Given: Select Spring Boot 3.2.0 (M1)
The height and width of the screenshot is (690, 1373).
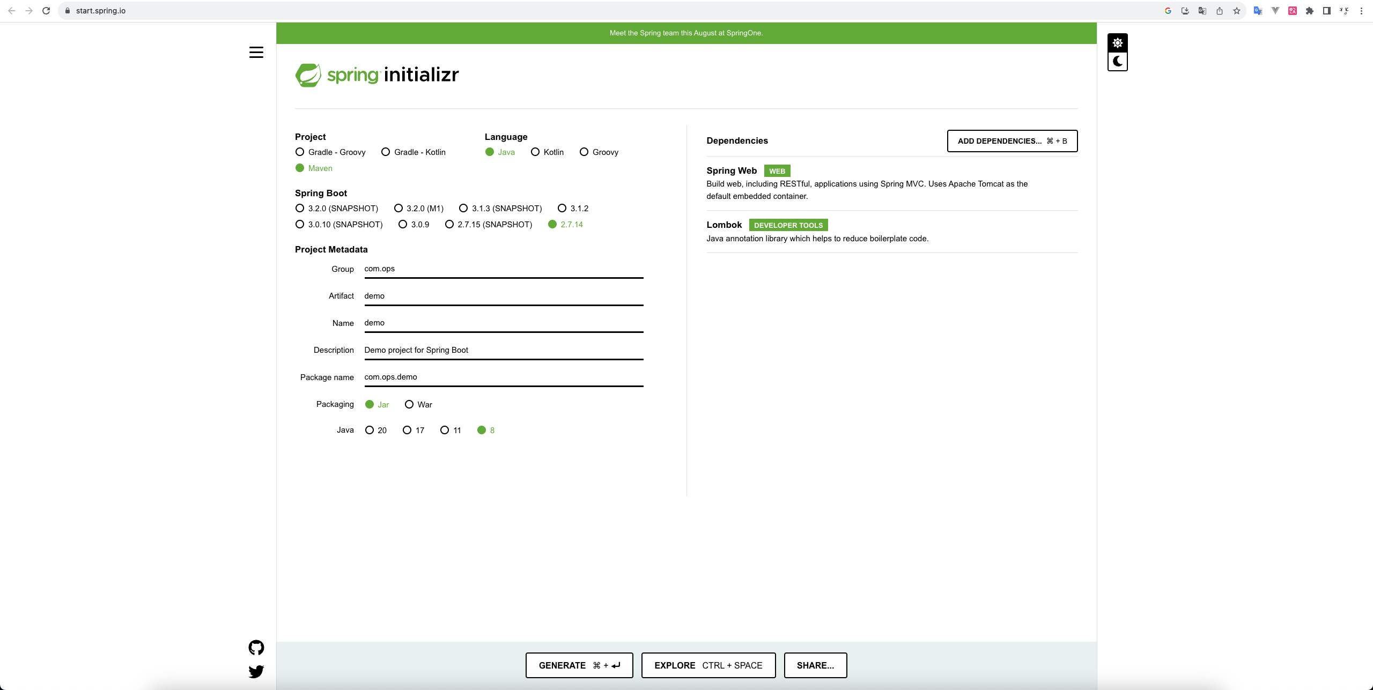Looking at the screenshot, I should [x=419, y=209].
